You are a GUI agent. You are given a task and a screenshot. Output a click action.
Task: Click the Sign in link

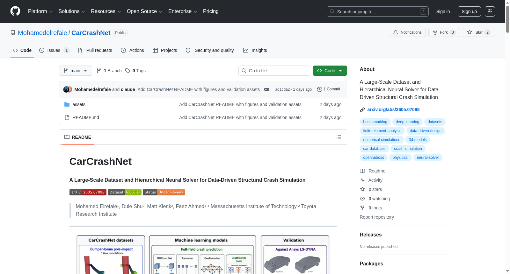pos(443,11)
